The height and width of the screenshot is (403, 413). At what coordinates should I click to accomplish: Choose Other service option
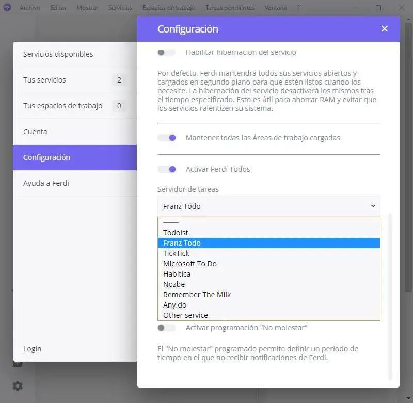[268, 315]
